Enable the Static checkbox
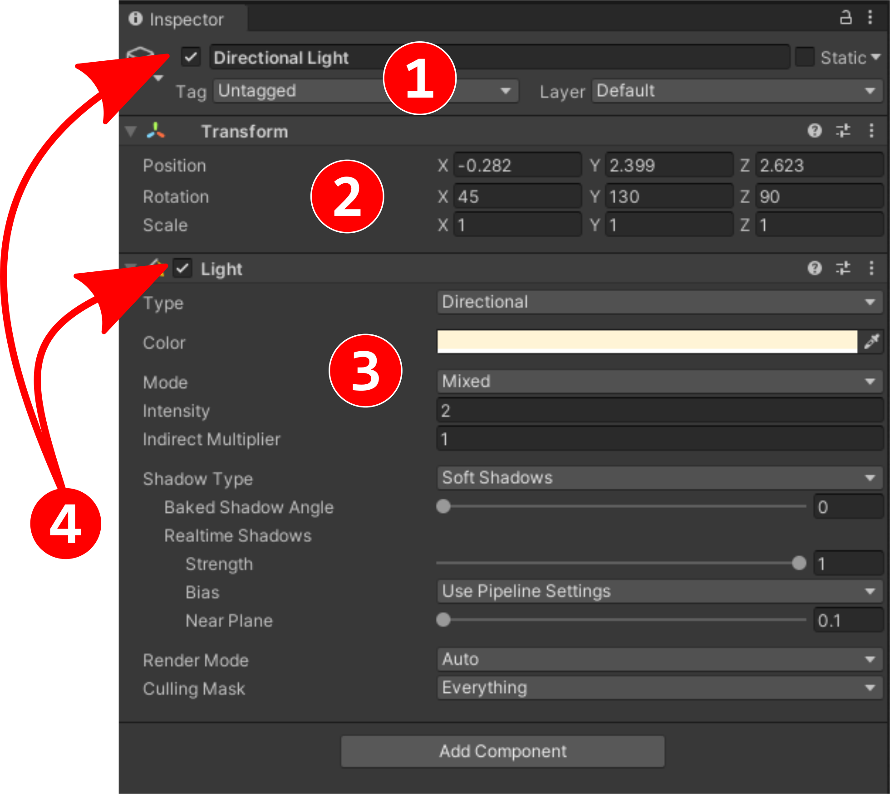The image size is (890, 794). tap(806, 57)
